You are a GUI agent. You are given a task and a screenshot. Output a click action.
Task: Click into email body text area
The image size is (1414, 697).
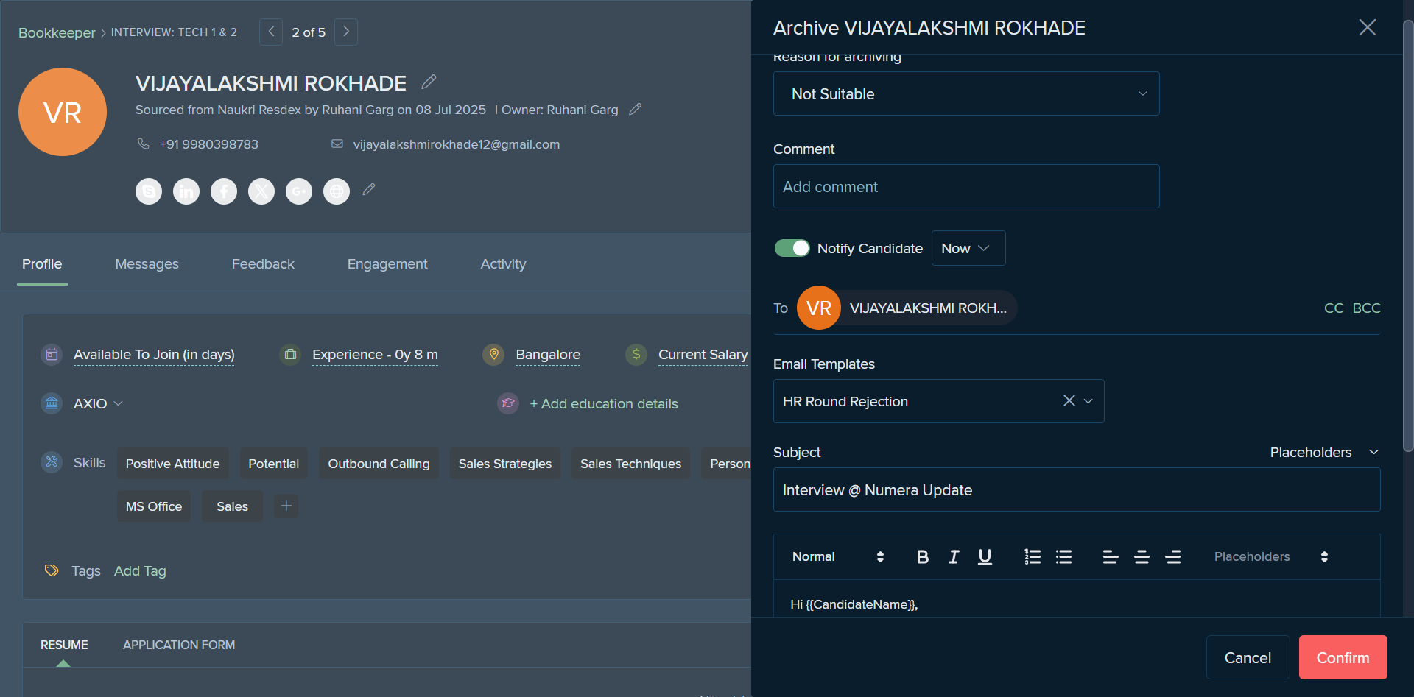(x=1077, y=598)
